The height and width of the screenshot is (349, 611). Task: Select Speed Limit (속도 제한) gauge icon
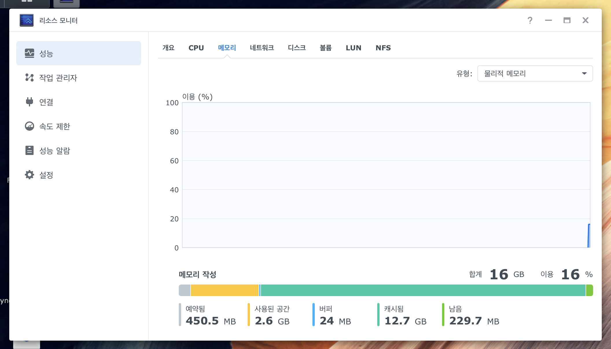(30, 126)
